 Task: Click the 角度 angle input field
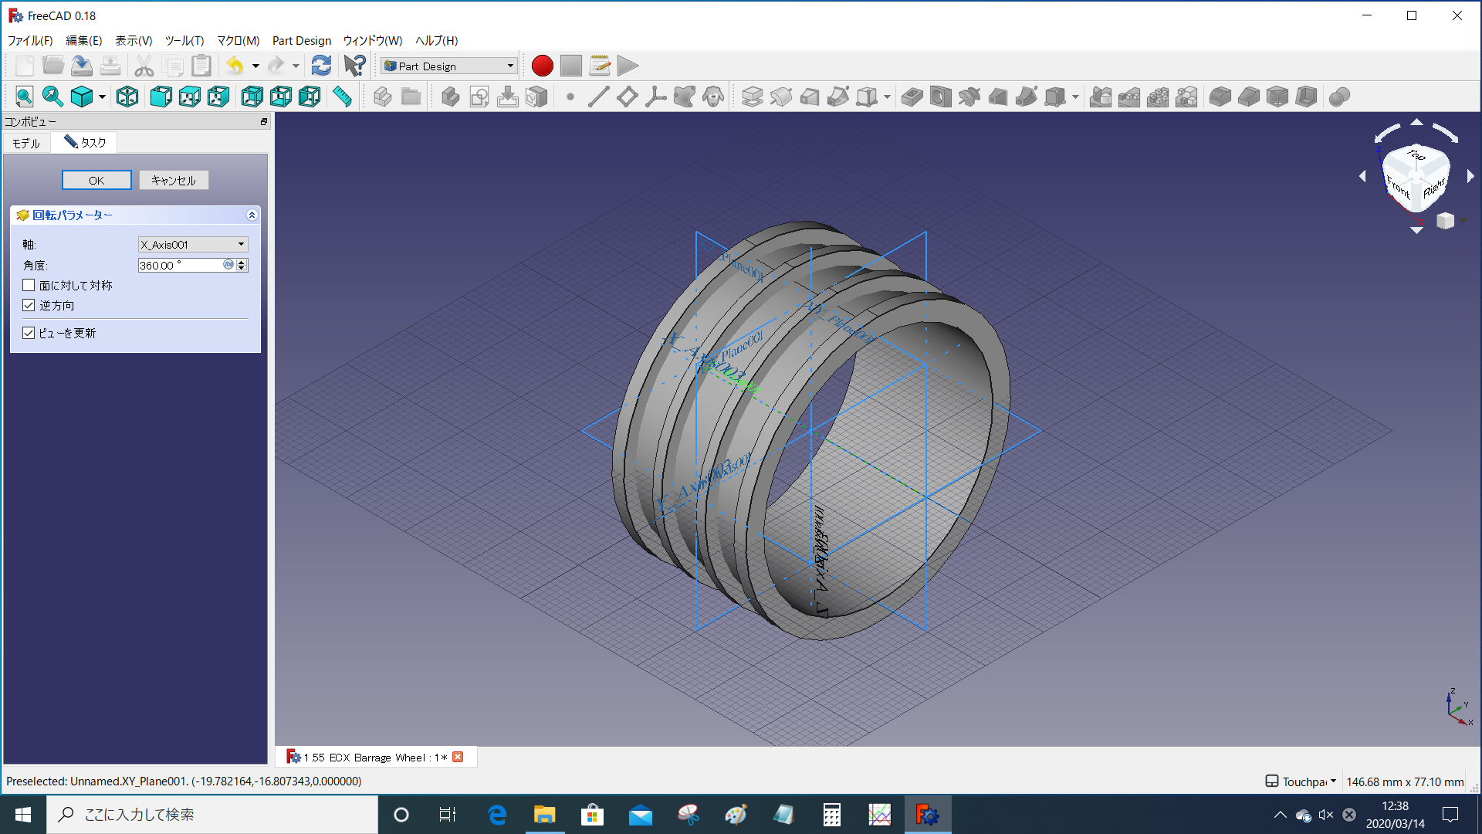click(x=179, y=265)
